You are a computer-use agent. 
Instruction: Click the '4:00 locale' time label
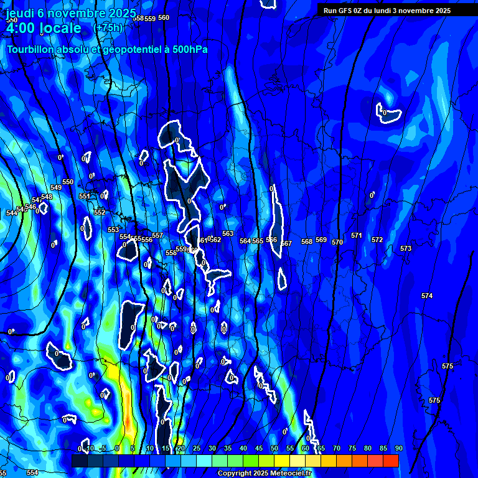pos(44,28)
